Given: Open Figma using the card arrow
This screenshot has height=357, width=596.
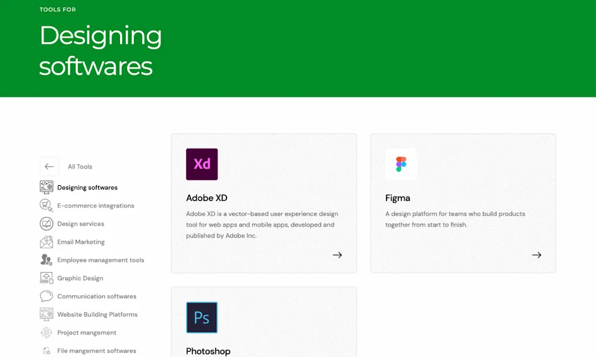Looking at the screenshot, I should (536, 255).
